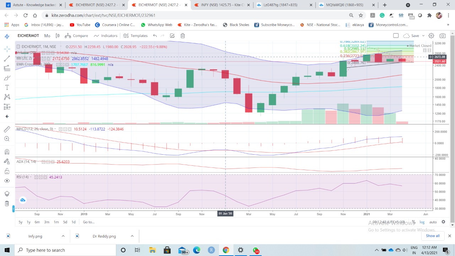This screenshot has height=256, width=455.
Task: Select the ruler measure tool
Action: (7, 129)
